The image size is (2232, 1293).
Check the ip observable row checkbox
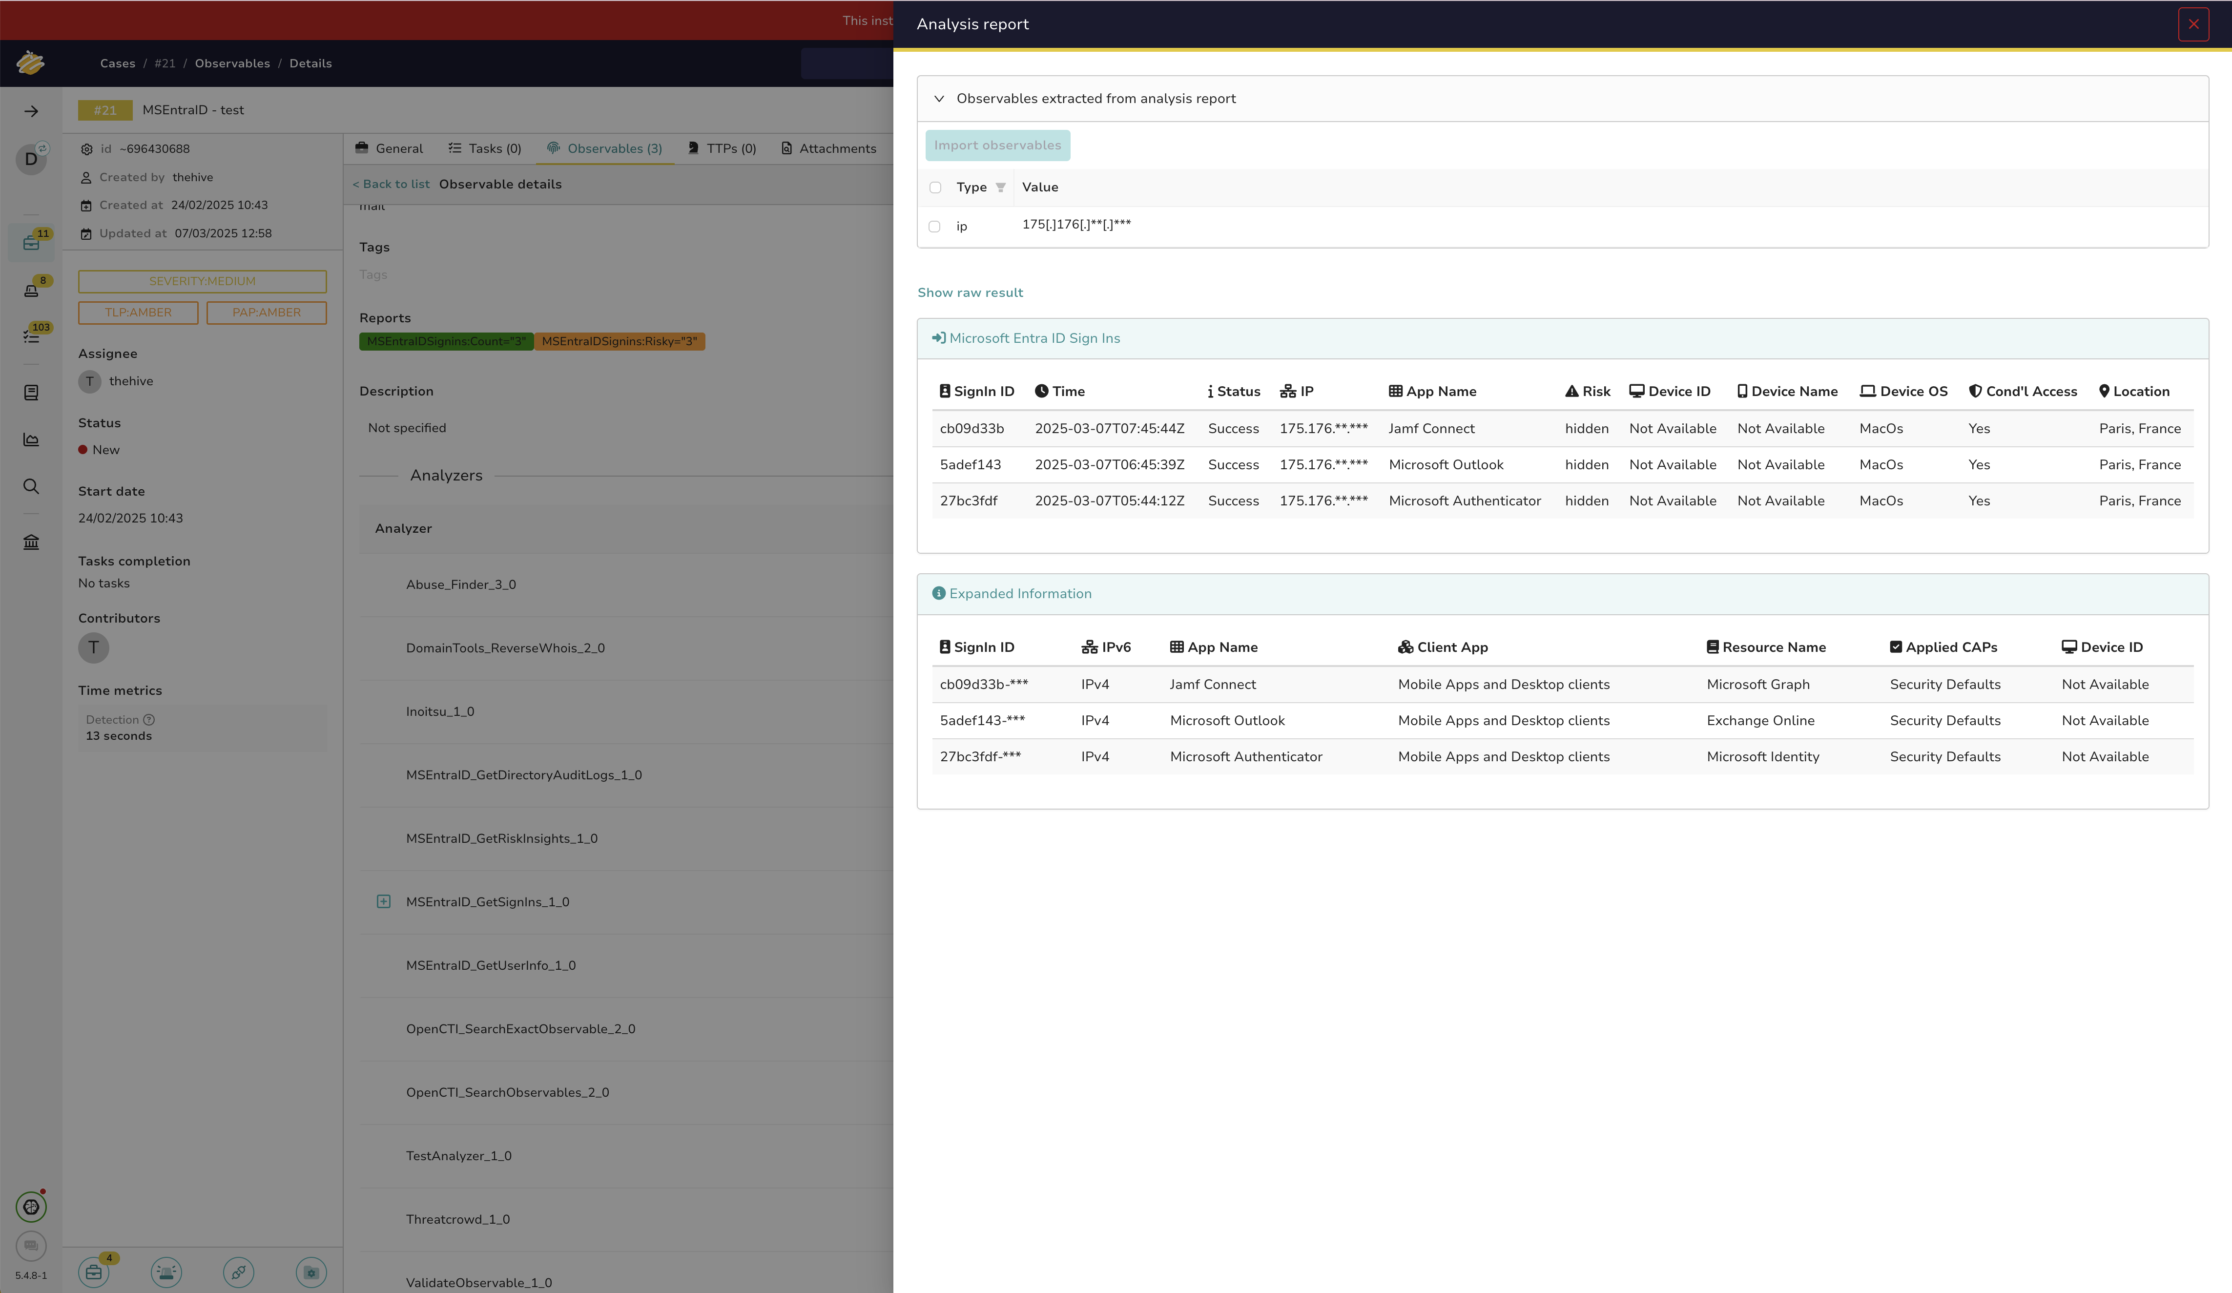[934, 227]
